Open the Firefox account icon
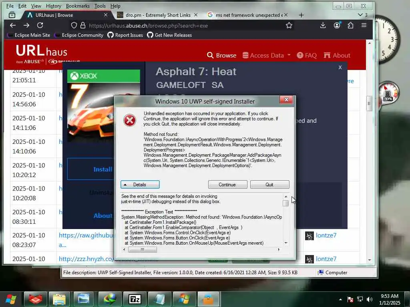The width and height of the screenshot is (410, 307). click(x=337, y=25)
